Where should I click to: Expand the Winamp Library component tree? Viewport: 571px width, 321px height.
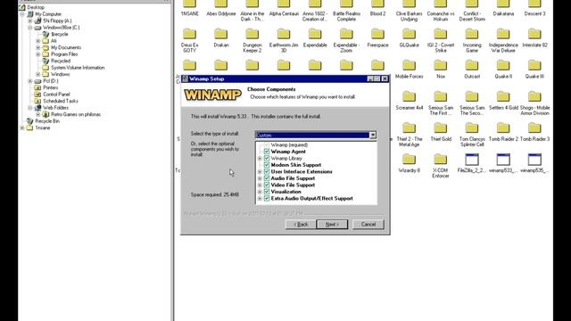coord(260,159)
